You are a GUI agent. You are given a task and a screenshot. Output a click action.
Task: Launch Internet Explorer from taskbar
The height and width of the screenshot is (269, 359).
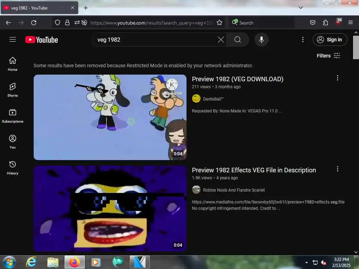[31, 262]
